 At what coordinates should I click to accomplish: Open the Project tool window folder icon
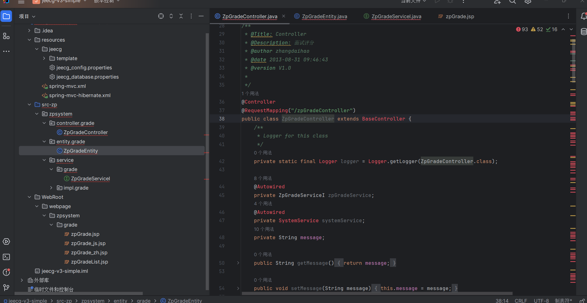tap(6, 16)
